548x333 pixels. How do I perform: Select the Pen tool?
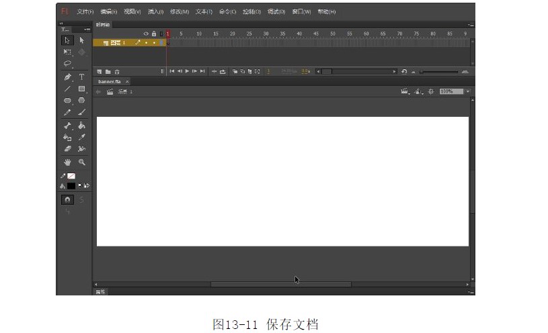tap(67, 77)
